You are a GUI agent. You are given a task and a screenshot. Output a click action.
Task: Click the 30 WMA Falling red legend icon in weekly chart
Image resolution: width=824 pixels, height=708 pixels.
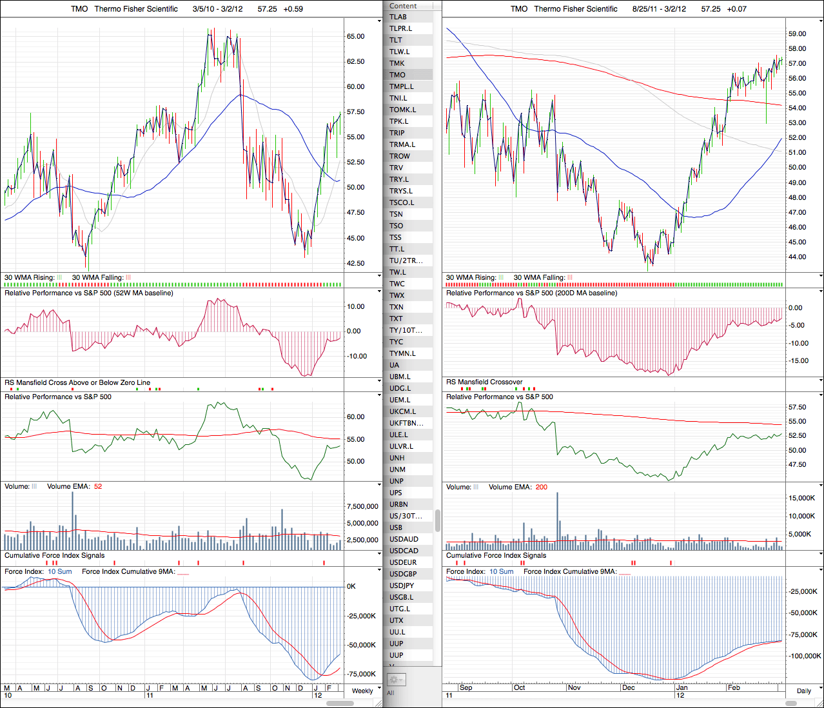tap(128, 278)
